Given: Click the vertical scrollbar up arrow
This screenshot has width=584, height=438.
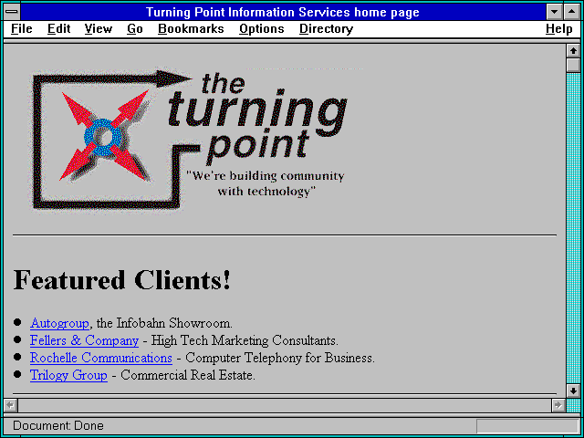Looking at the screenshot, I should tap(573, 51).
